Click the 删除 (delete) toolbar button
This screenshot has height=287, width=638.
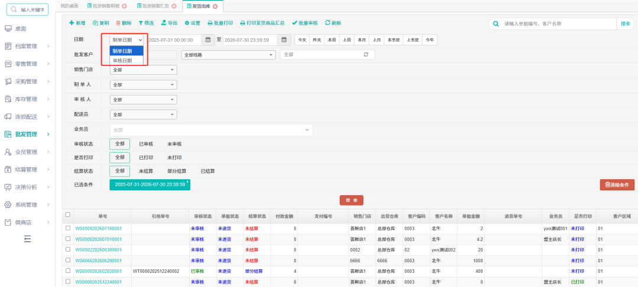coord(123,23)
